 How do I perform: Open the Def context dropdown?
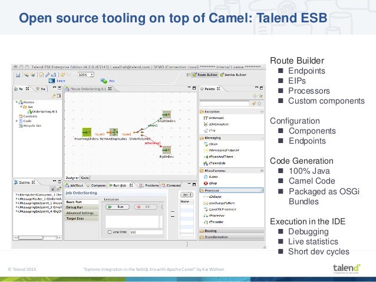tap(187, 194)
